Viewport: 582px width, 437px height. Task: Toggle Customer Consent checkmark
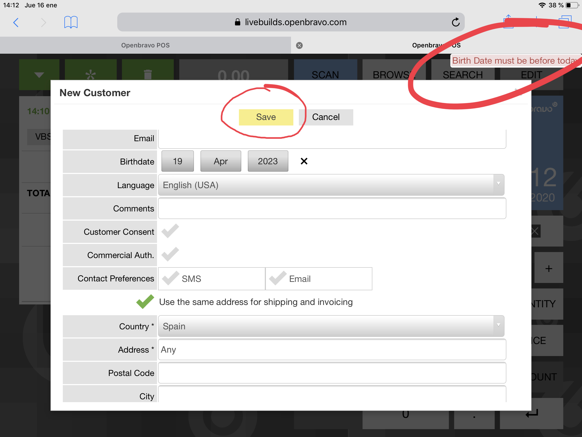coord(170,231)
